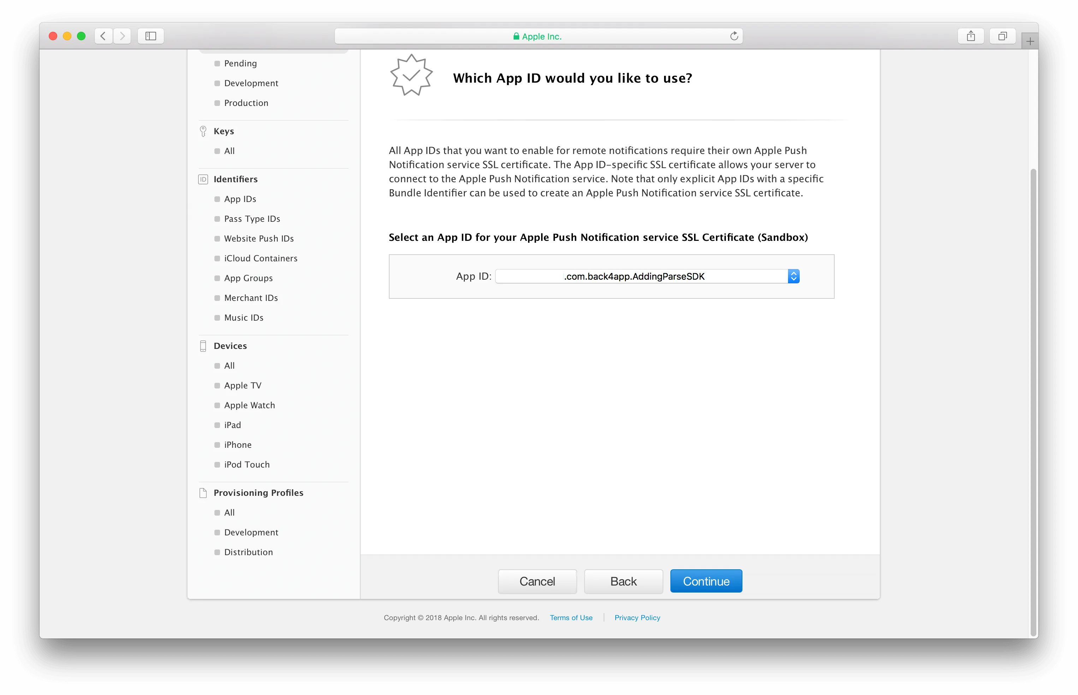Click the Cancel button
The width and height of the screenshot is (1078, 695).
537,581
